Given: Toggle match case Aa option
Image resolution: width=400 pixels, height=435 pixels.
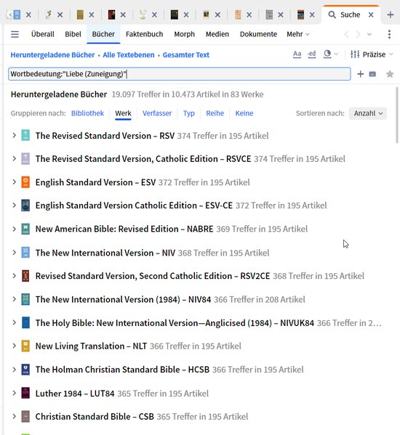Looking at the screenshot, I should (297, 54).
